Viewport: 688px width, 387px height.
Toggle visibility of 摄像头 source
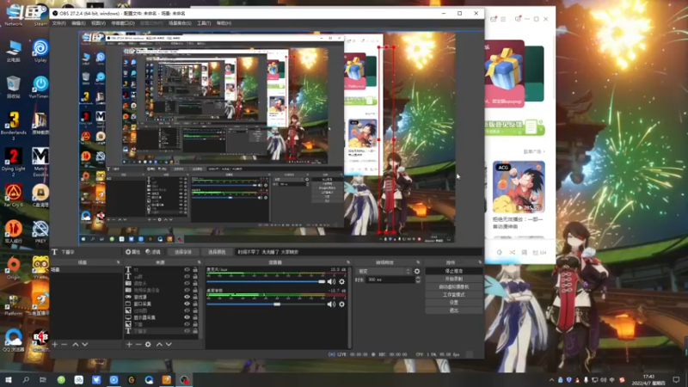tap(187, 284)
